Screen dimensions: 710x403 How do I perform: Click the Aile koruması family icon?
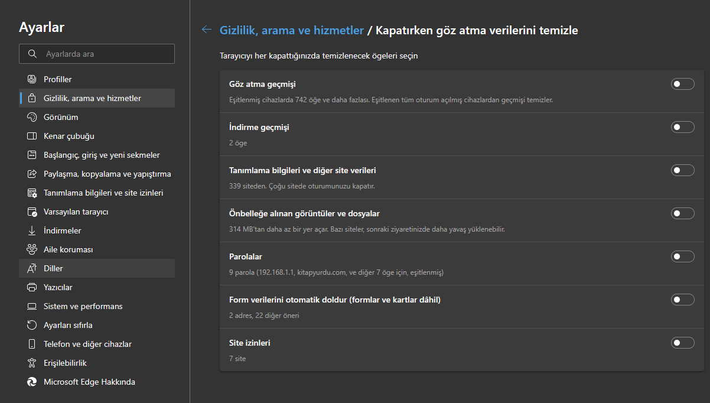[32, 249]
